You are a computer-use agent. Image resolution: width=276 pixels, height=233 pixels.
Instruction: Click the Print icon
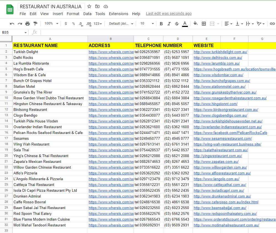28,24
